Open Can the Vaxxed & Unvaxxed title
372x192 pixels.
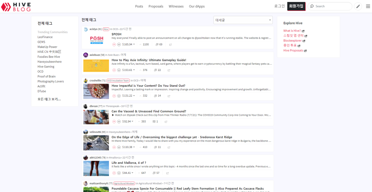149,111
